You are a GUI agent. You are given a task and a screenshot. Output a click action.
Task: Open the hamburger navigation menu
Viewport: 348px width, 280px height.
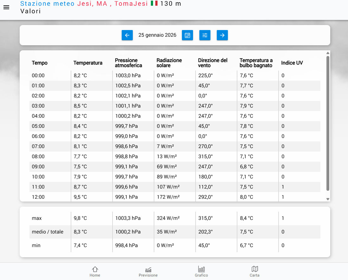(6, 7)
